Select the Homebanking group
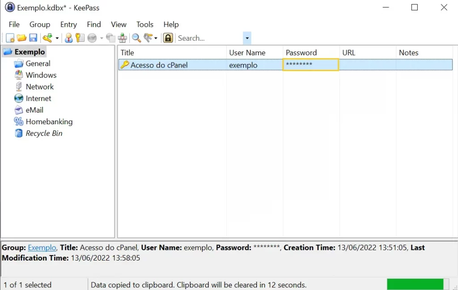This screenshot has width=458, height=290. [49, 122]
